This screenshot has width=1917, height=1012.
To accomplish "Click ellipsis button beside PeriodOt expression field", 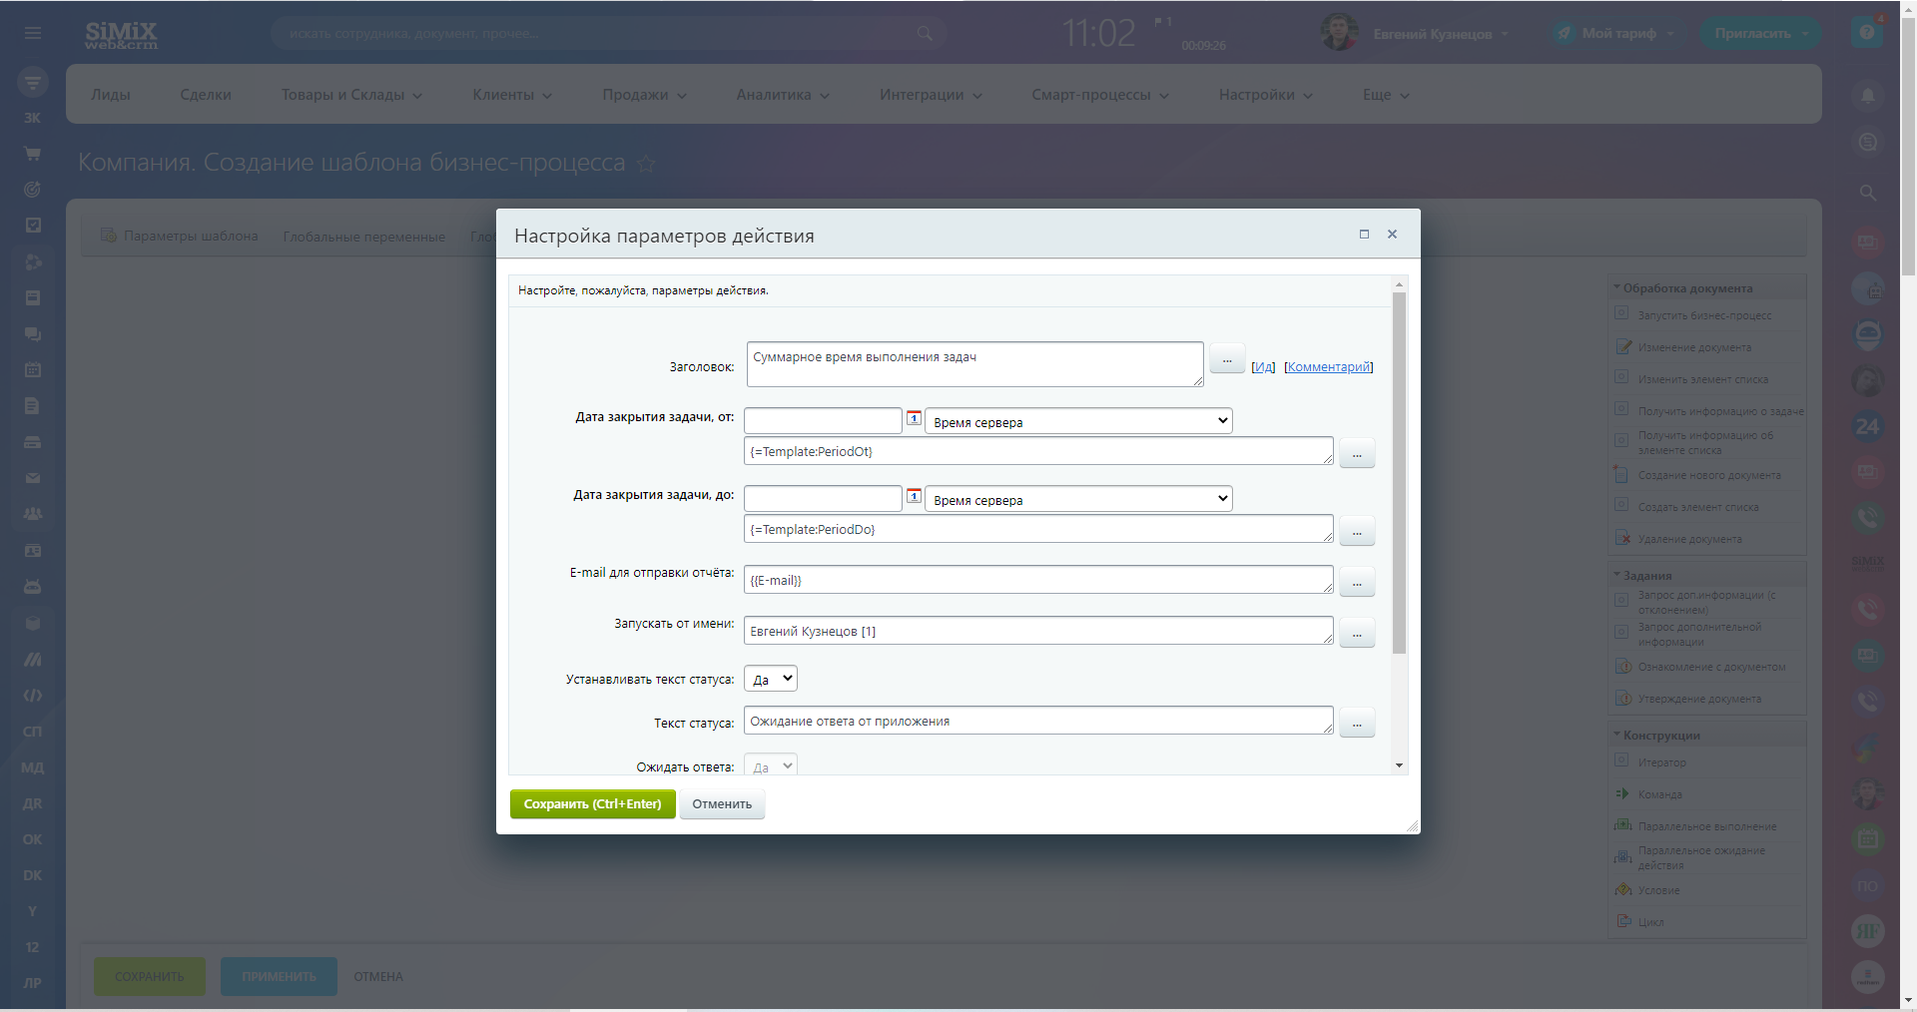I will [1357, 453].
